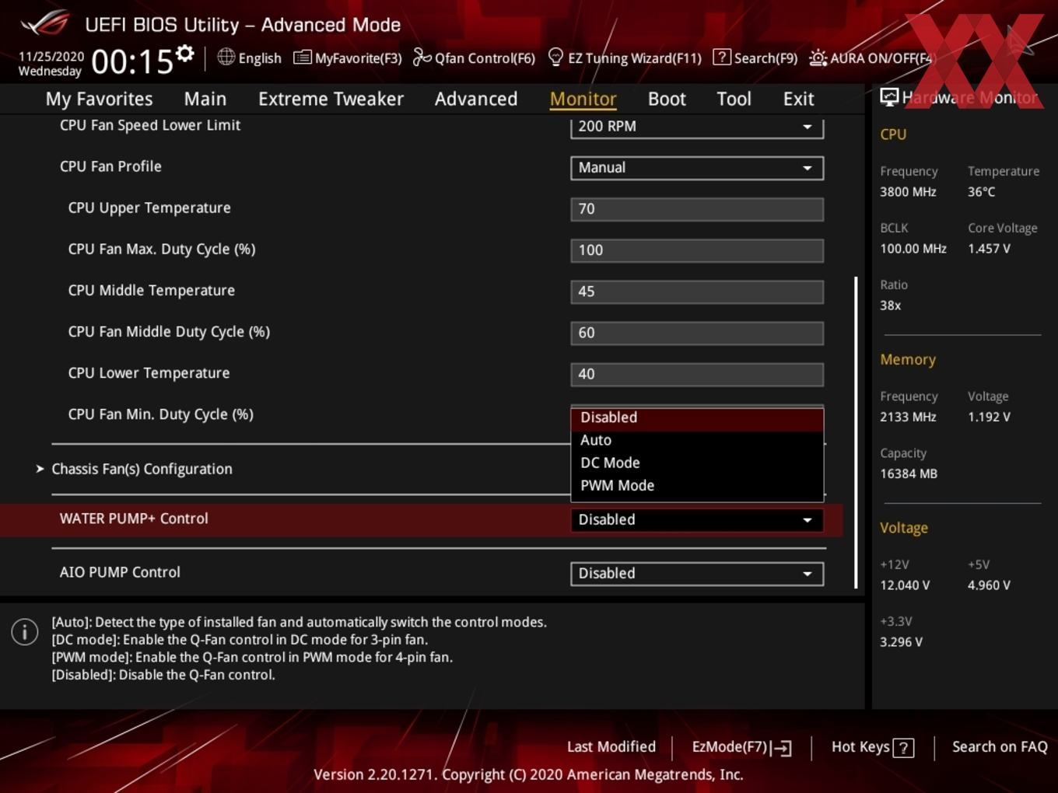Open CPU Fan Speed Lower Limit dropdown
Viewport: 1058px width, 793px height.
697,127
